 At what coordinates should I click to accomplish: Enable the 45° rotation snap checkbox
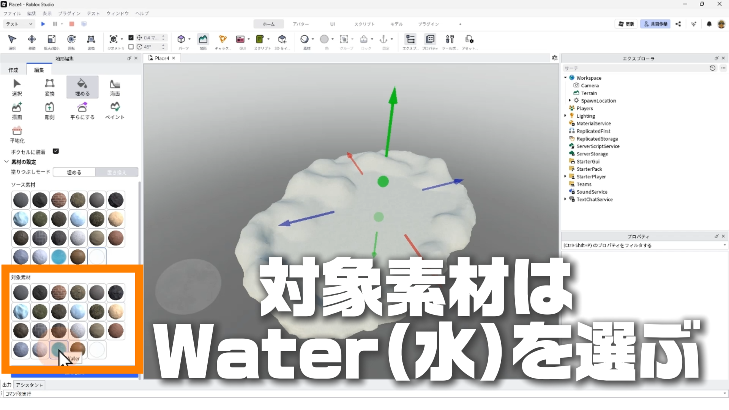131,47
